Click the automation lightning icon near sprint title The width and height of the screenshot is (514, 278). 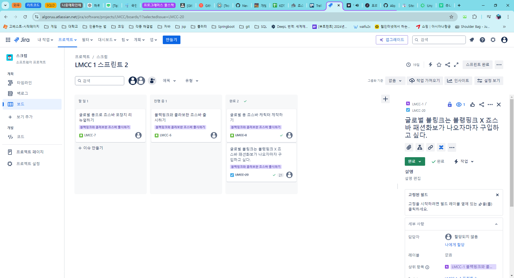click(430, 64)
